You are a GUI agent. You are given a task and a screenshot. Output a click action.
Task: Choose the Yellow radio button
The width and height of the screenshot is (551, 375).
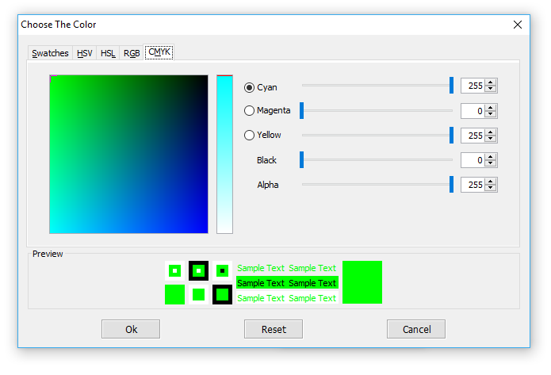(249, 136)
